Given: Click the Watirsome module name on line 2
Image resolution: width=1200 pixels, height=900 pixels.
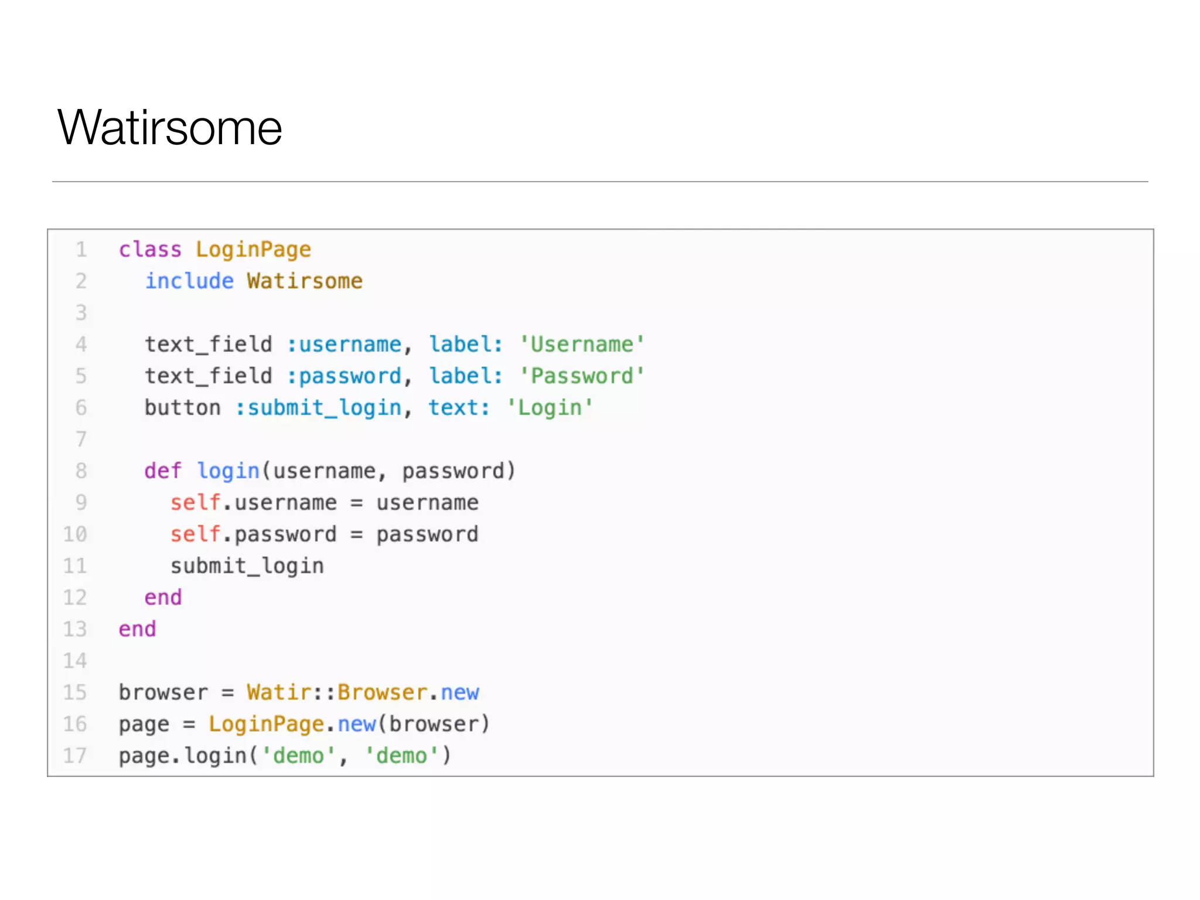Looking at the screenshot, I should (x=305, y=281).
